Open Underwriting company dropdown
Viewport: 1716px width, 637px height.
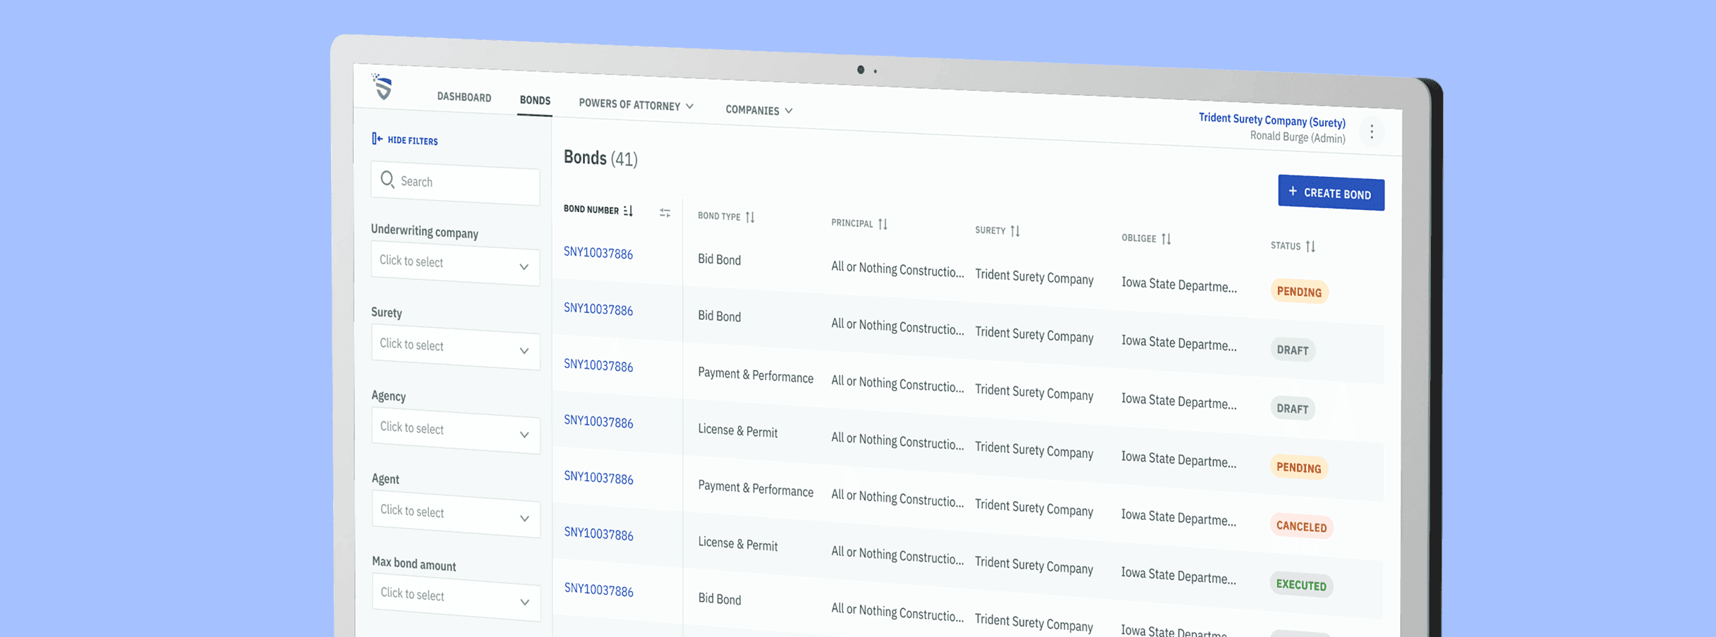pos(455,263)
